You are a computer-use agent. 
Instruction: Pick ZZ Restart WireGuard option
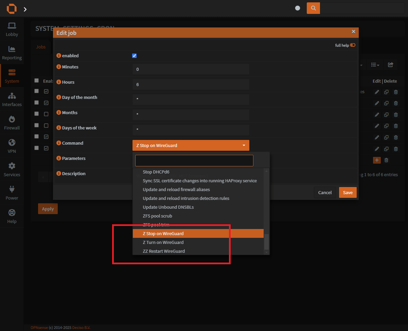point(198,251)
